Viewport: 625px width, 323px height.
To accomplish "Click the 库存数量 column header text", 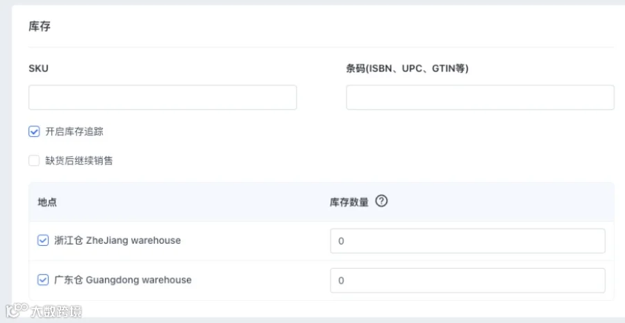I will point(349,202).
